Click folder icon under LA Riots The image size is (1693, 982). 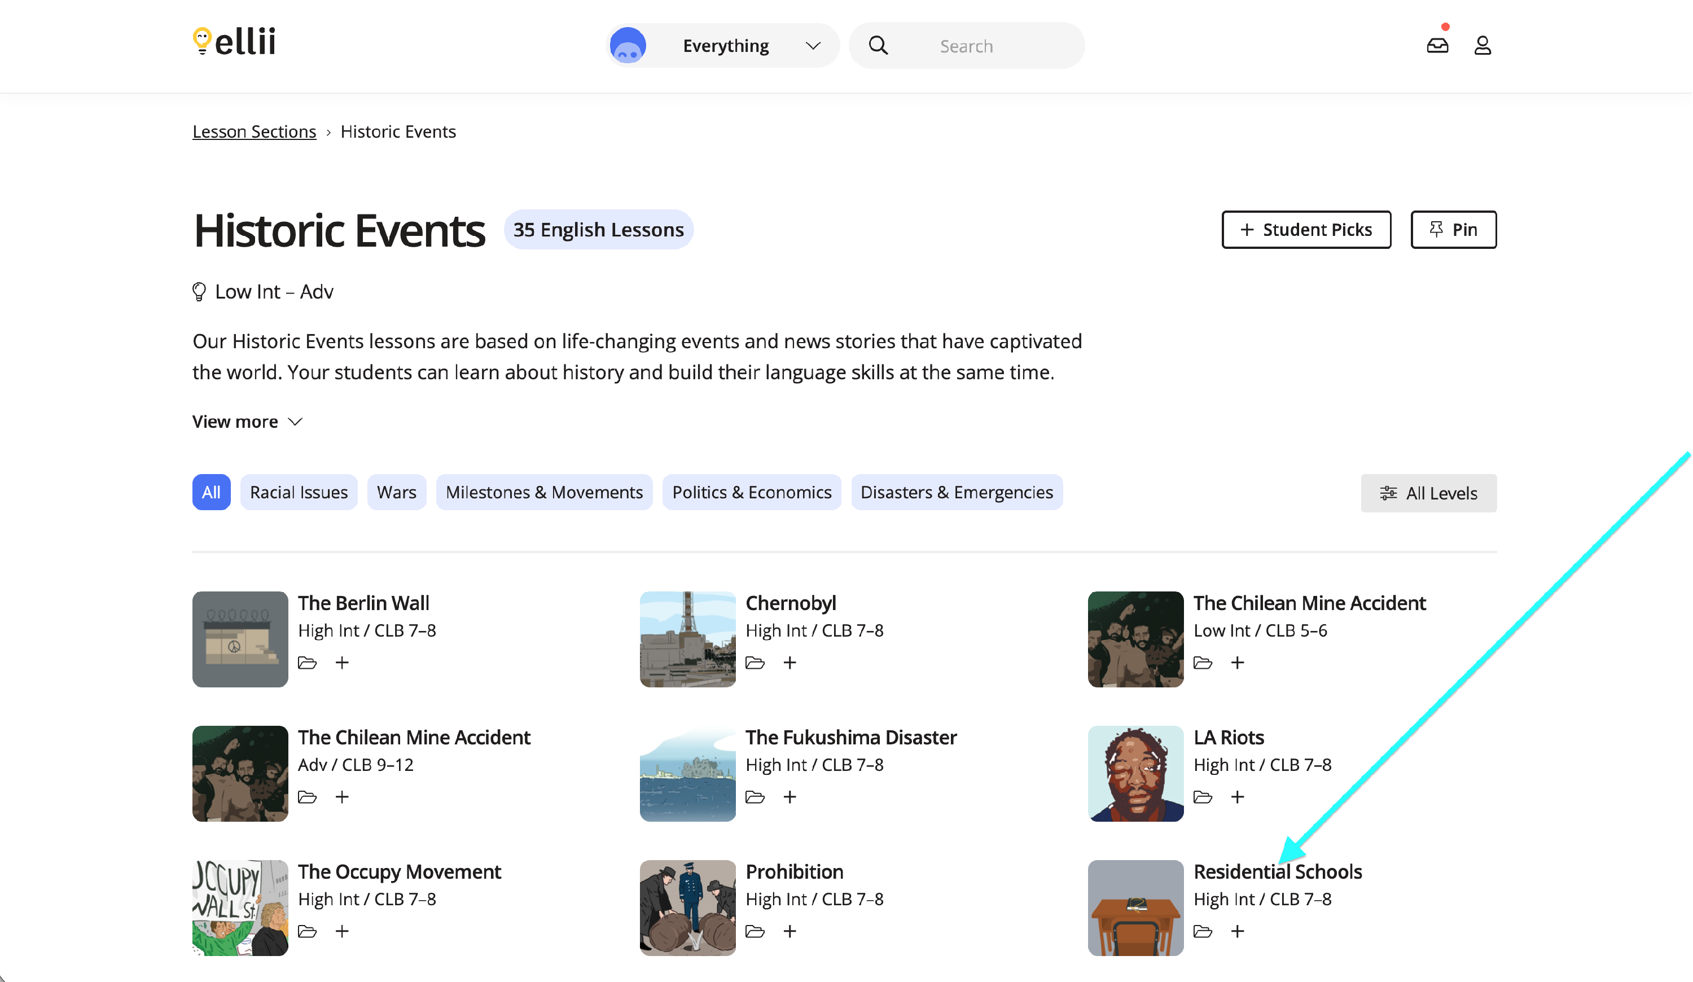point(1203,797)
